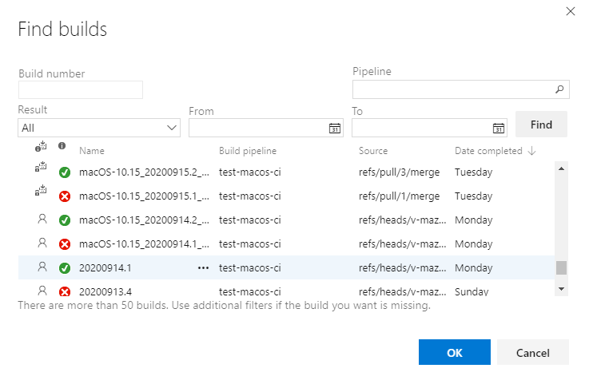Click the Pipeline search magnifier icon
The image size is (589, 384).
pyautogui.click(x=559, y=89)
